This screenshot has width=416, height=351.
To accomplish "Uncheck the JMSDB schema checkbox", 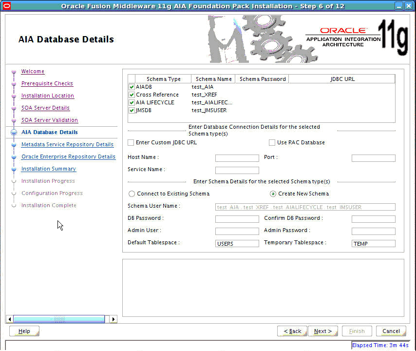I will click(132, 110).
